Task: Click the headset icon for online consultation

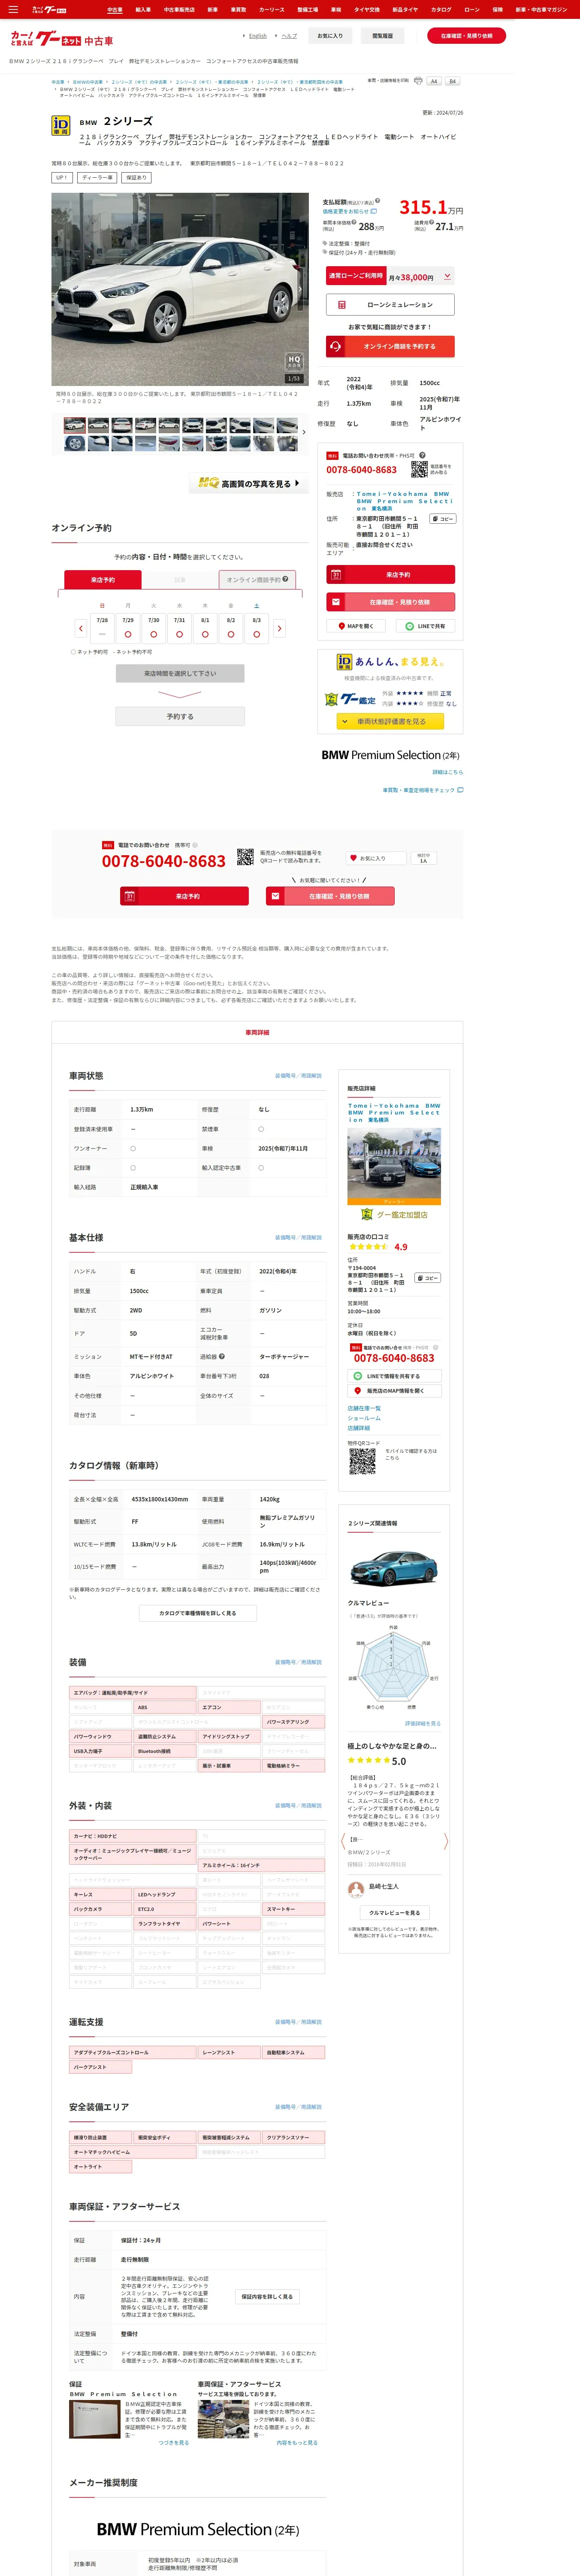Action: (335, 346)
